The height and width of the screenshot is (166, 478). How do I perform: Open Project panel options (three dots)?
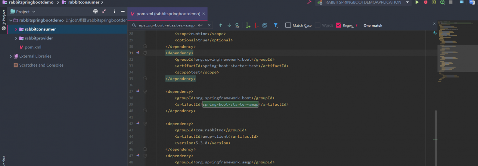coord(114,12)
